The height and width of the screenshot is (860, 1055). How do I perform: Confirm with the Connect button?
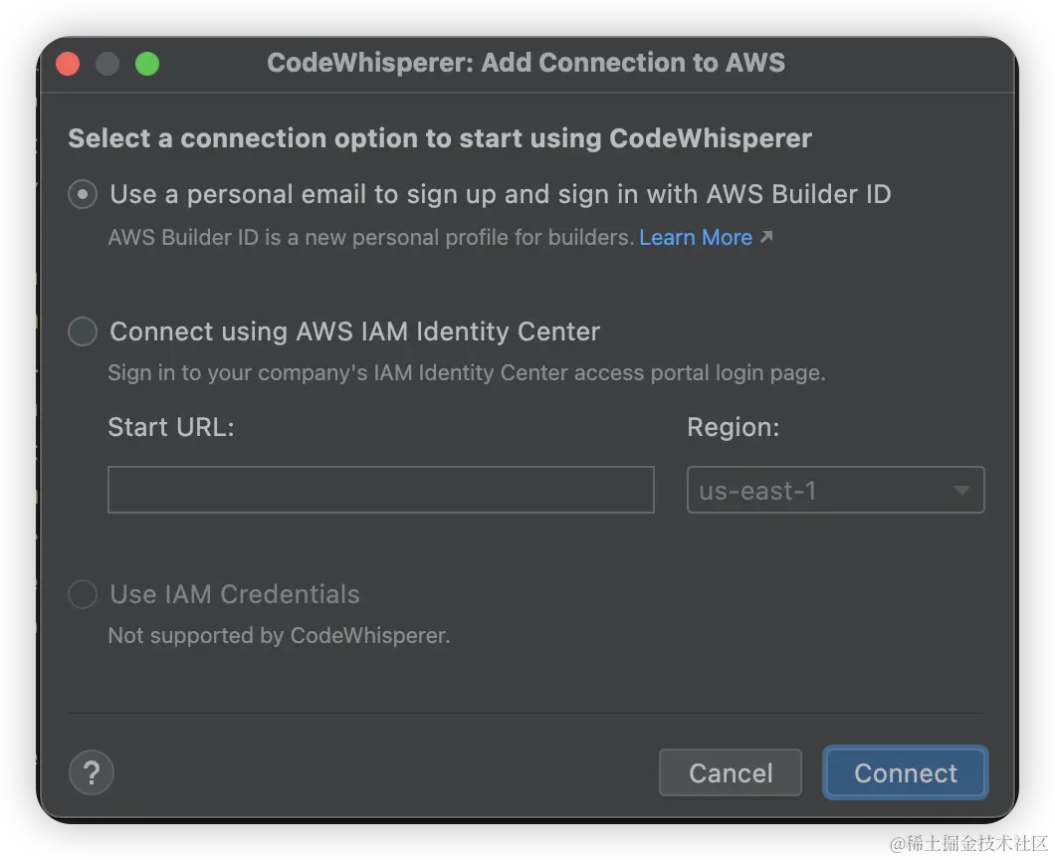[x=906, y=772]
